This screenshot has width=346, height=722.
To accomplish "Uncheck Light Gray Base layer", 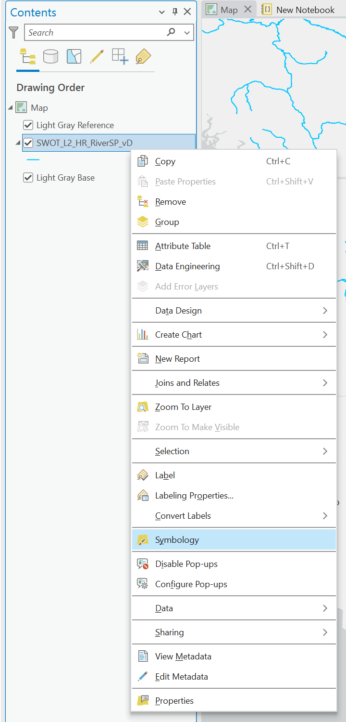I will point(28,178).
